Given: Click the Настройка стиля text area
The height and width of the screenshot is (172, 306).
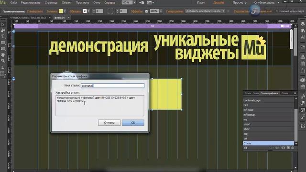Looking at the screenshot, I should click(100, 106).
